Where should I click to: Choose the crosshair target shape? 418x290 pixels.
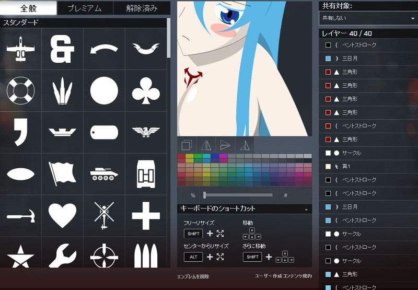tap(104, 256)
